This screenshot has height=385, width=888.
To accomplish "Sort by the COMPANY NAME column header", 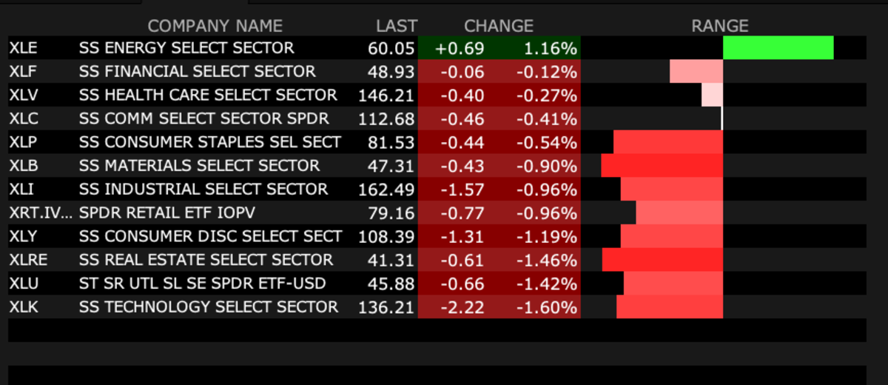I will [x=215, y=26].
